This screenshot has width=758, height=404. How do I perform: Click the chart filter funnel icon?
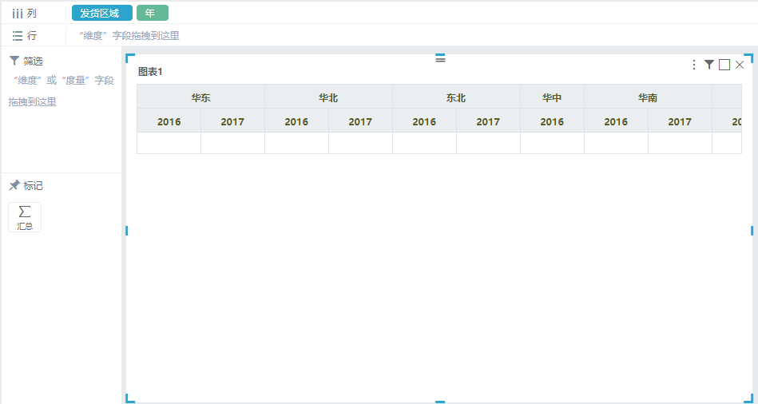pos(709,64)
